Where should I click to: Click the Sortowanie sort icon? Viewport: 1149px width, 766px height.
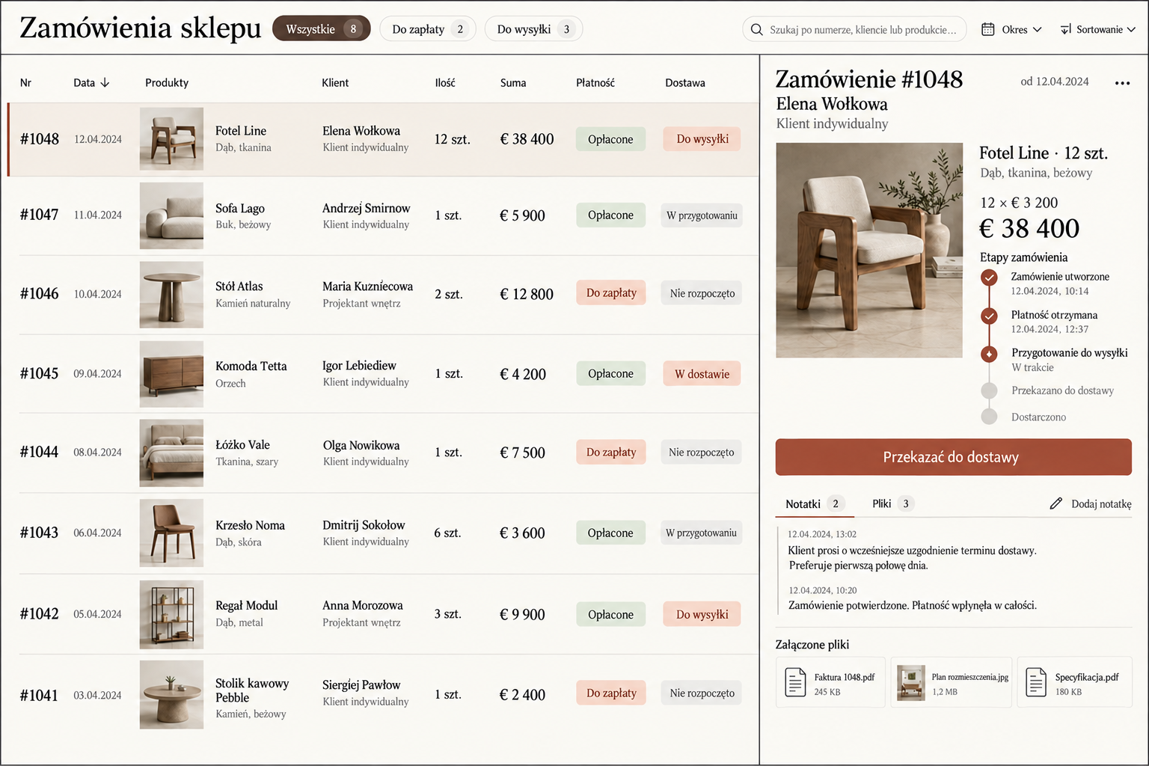tap(1065, 29)
